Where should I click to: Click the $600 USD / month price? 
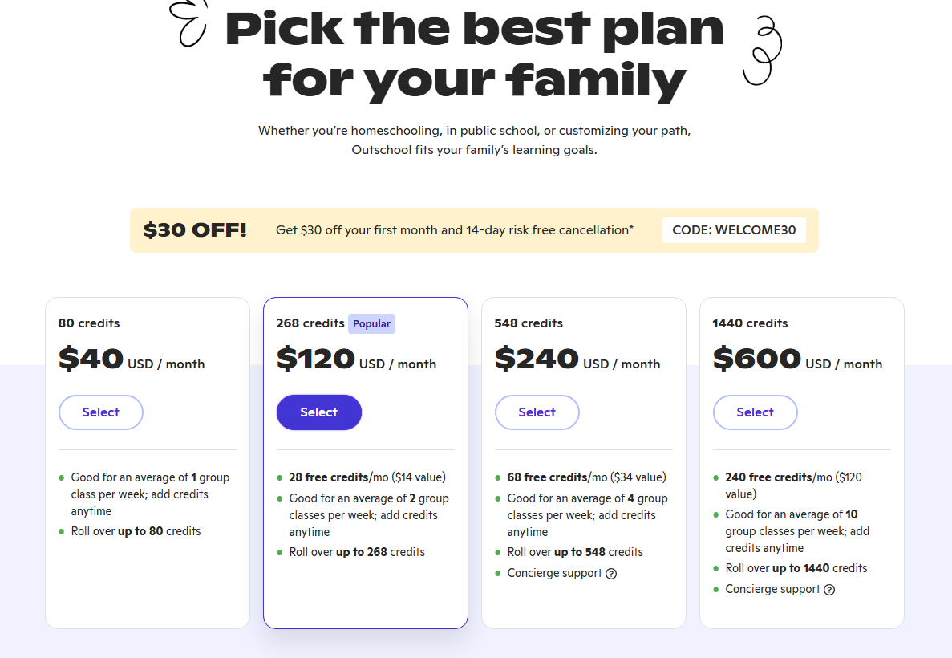coord(797,359)
